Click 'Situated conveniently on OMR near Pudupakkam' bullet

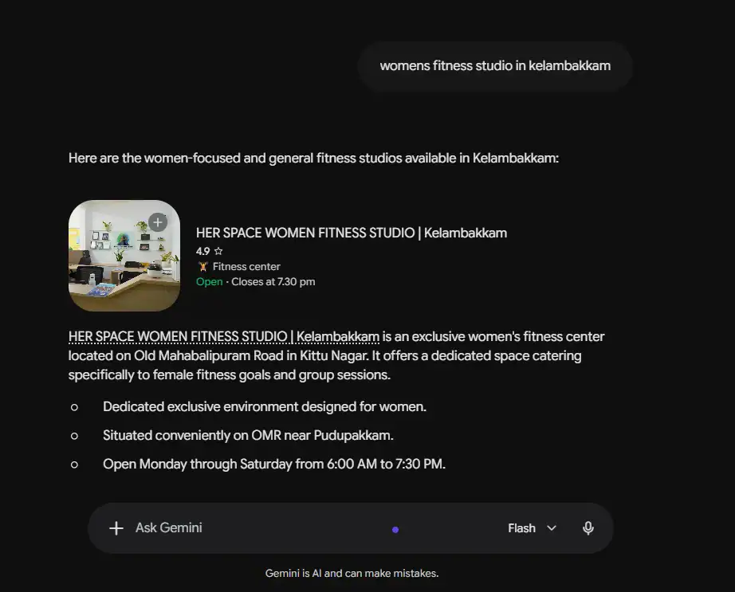click(x=248, y=435)
